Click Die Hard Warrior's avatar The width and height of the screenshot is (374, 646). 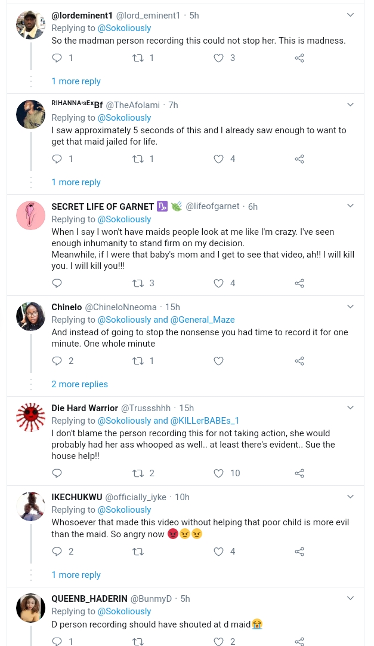[30, 417]
